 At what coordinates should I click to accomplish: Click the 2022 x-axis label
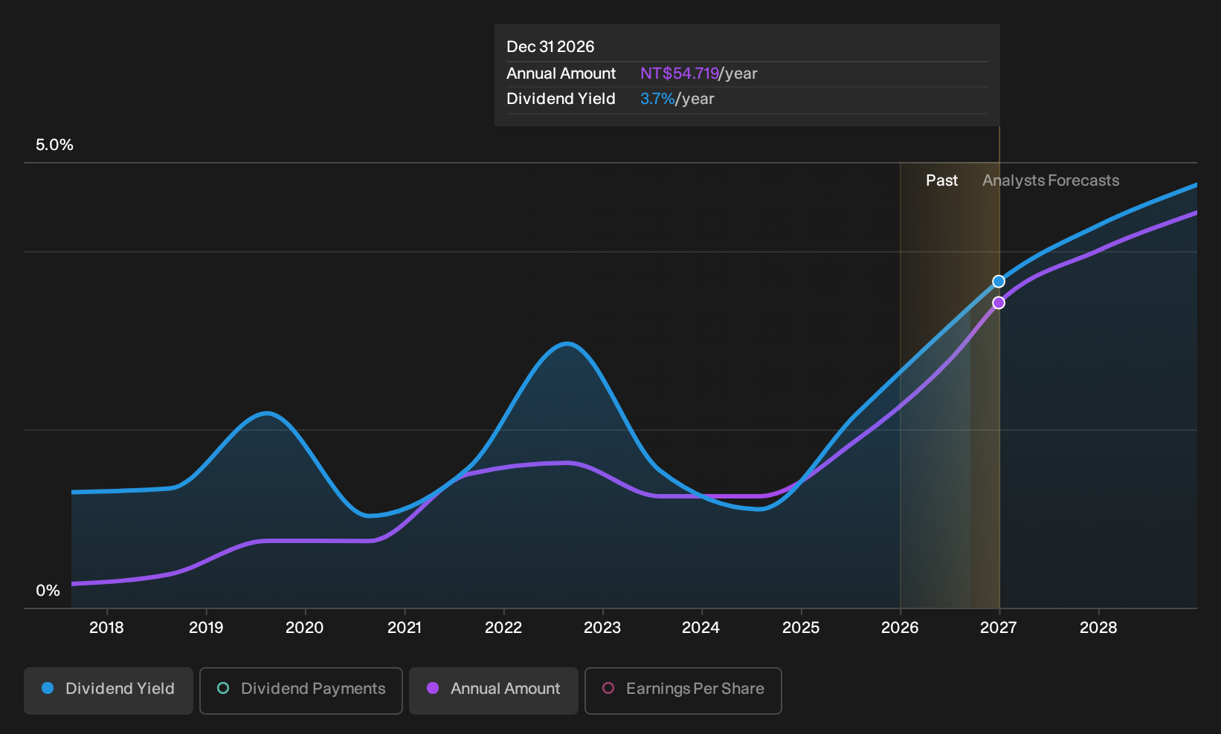tap(503, 628)
